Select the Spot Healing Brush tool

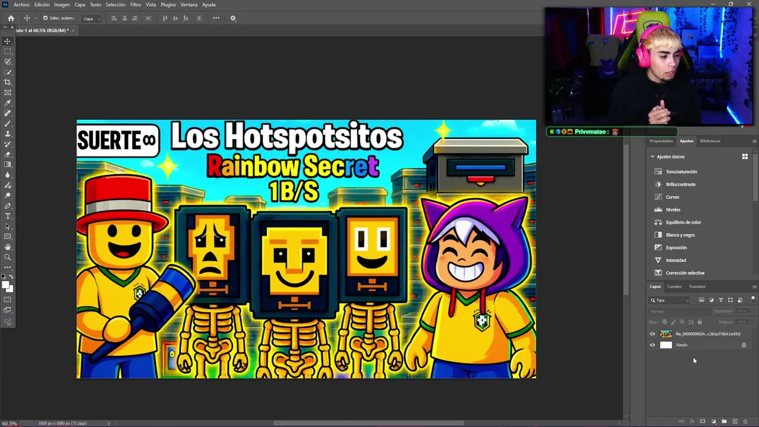pos(8,113)
